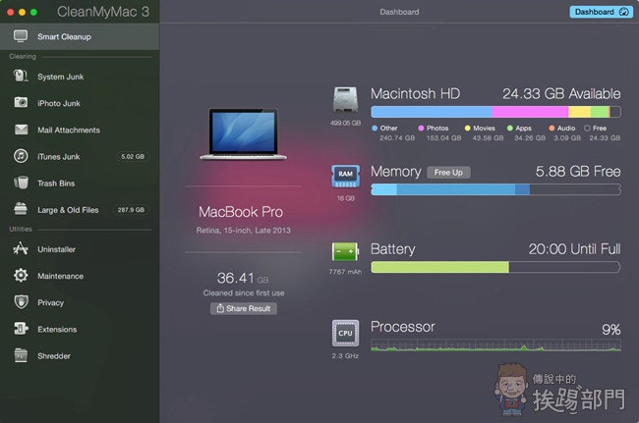
Task: Open iPhoto Junk module
Action: pos(80,103)
